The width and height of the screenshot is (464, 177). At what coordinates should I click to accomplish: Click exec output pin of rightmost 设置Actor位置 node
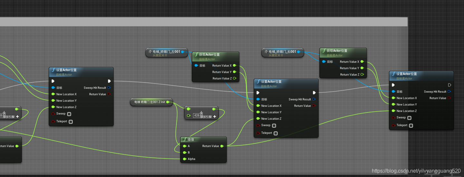click(x=450, y=85)
